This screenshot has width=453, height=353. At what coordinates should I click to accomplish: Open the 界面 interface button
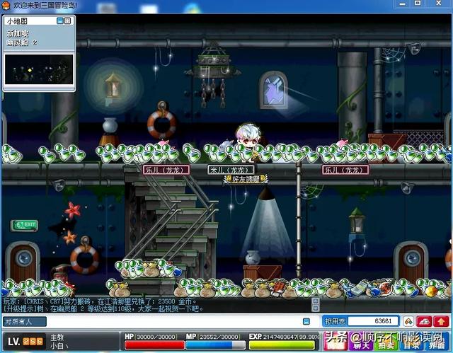coord(437,342)
